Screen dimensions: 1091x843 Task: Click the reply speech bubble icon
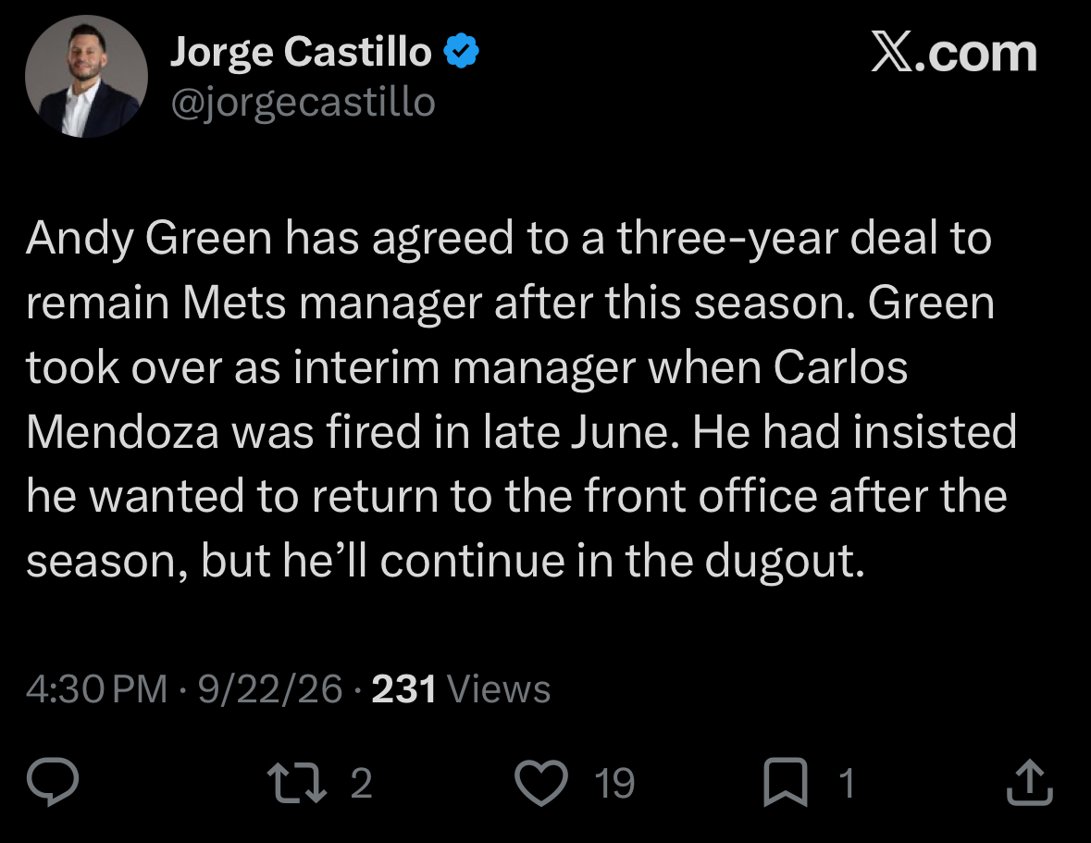point(53,782)
